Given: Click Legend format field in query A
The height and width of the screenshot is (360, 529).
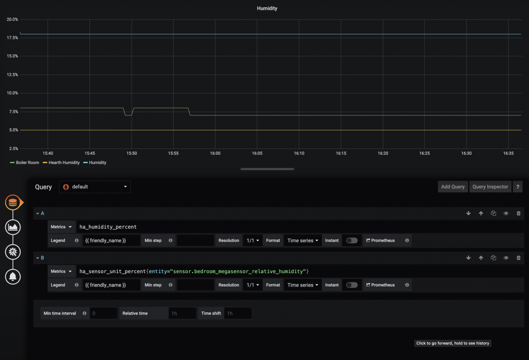Looking at the screenshot, I should tap(112, 241).
